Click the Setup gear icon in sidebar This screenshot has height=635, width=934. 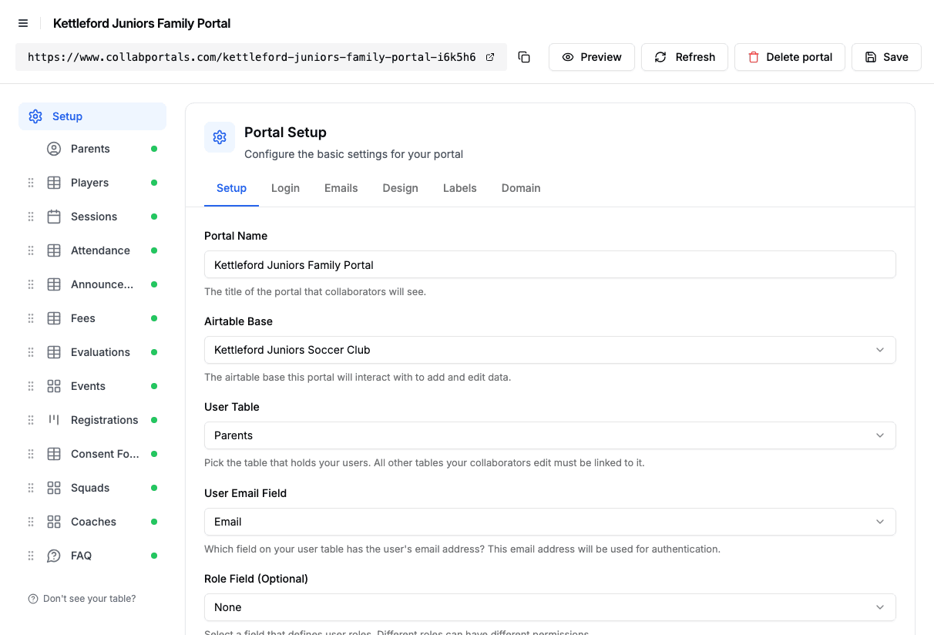pyautogui.click(x=35, y=116)
